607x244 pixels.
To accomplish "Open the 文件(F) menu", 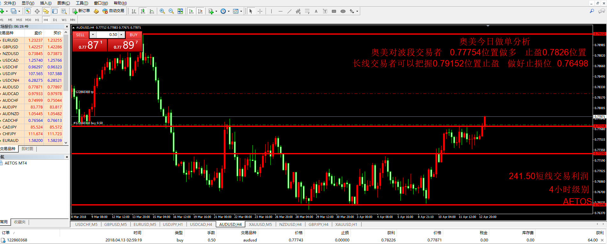I will [x=10, y=3].
